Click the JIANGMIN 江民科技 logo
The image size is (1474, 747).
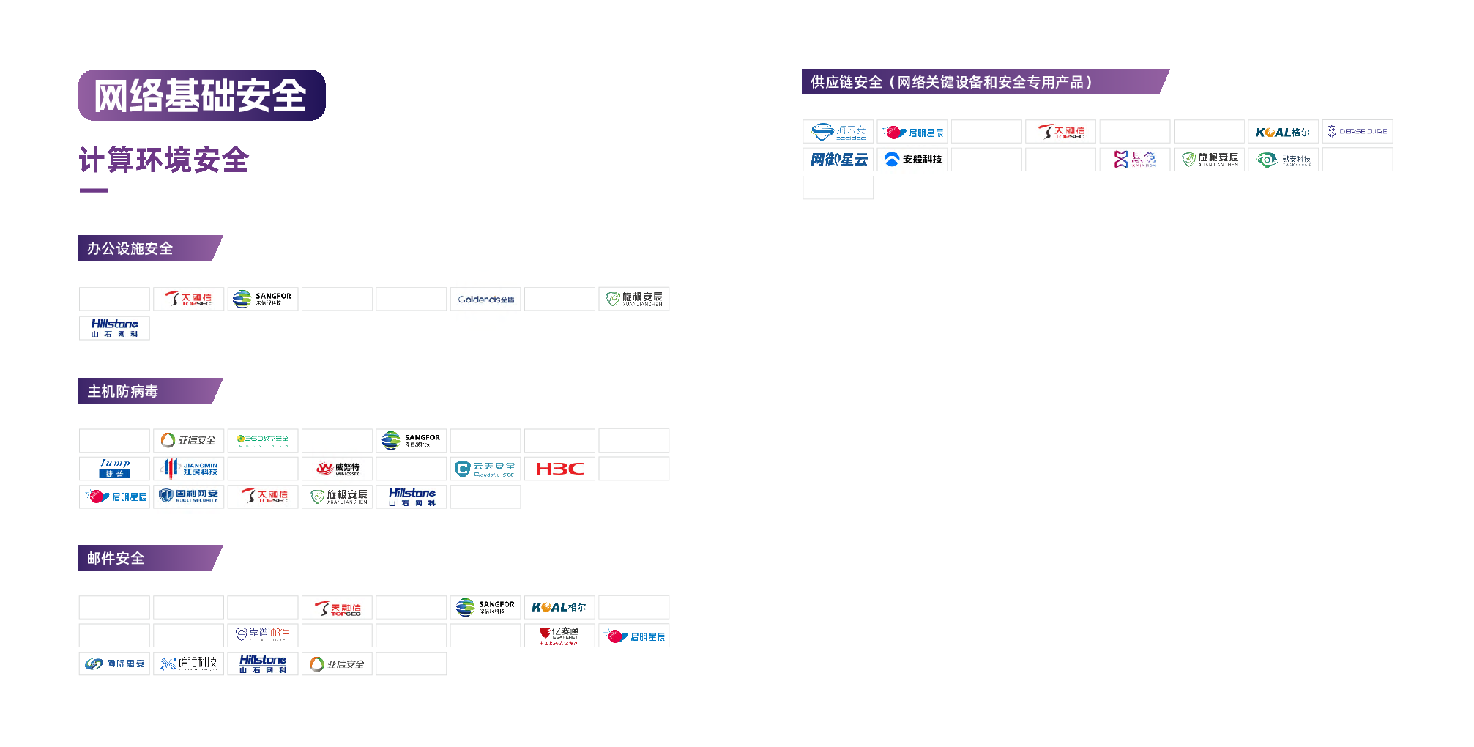[189, 469]
